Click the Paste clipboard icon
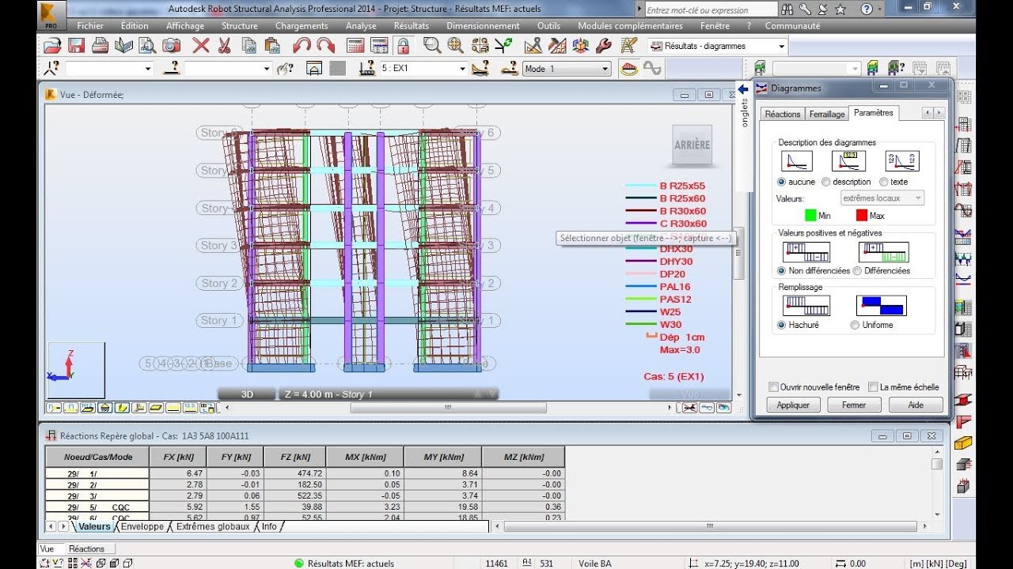Screen dimensions: 1013x569 (272, 46)
